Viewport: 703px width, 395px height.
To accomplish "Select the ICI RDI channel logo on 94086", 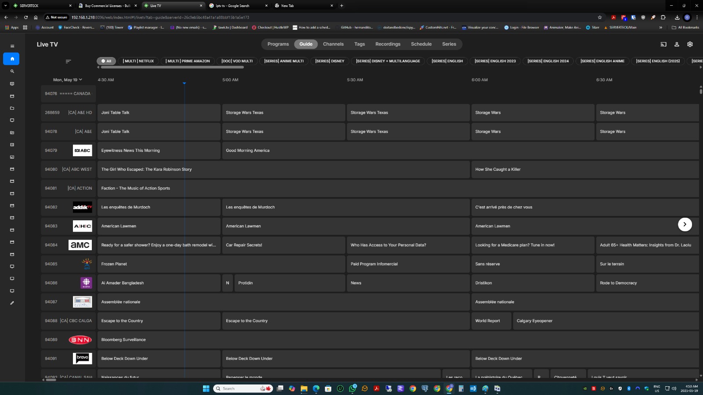I will pyautogui.click(x=86, y=283).
